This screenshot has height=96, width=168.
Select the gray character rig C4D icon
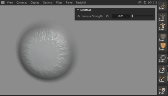click(162, 17)
